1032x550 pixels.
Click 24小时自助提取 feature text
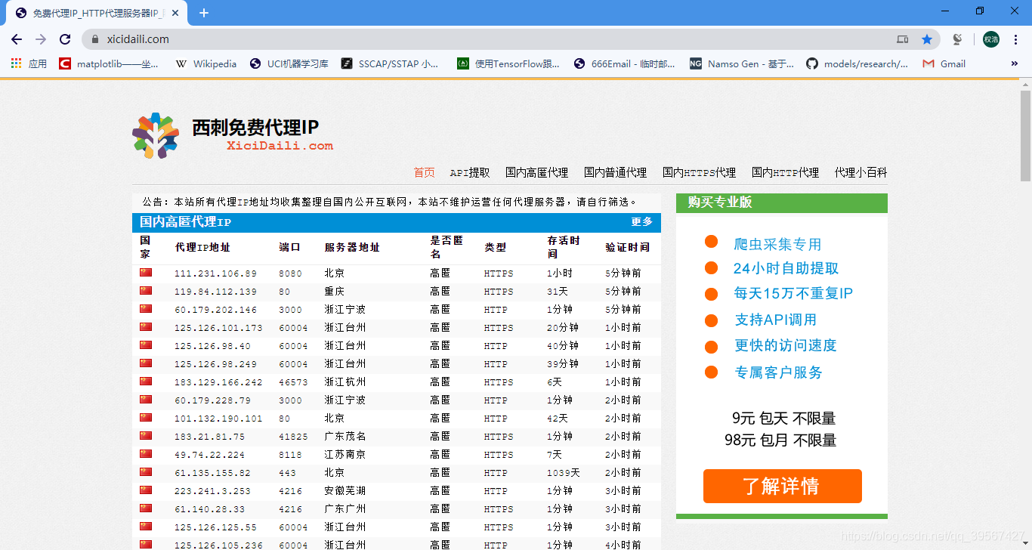point(786,268)
